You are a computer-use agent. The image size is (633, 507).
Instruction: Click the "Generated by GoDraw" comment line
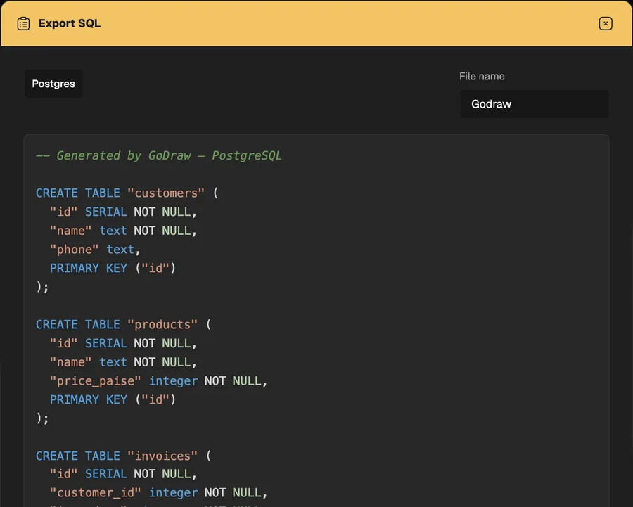[x=159, y=155]
